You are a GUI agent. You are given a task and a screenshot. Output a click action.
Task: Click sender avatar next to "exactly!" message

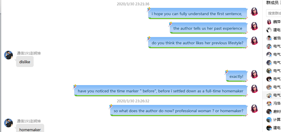[254, 74]
